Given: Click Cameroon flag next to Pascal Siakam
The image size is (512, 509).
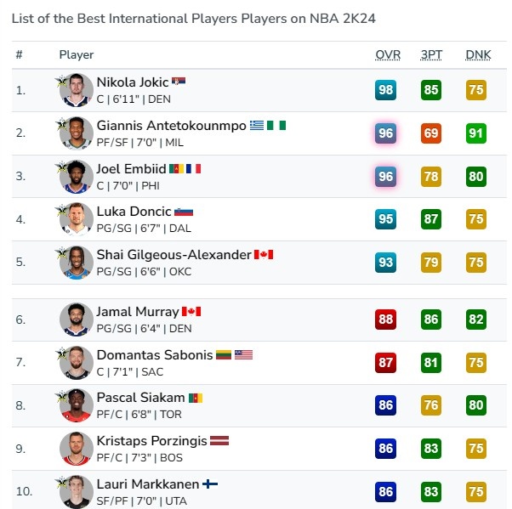Looking at the screenshot, I should click(x=194, y=398).
